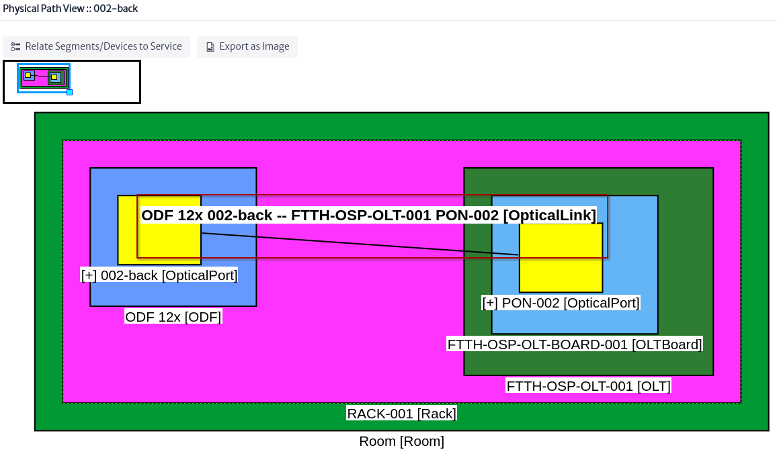The image size is (777, 460).
Task: Click the Export as Image file icon
Action: tap(210, 46)
